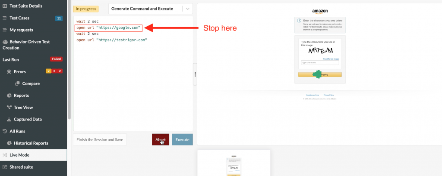Open the Generate Command and Execute dropdown
The image size is (442, 176).
[x=145, y=9]
